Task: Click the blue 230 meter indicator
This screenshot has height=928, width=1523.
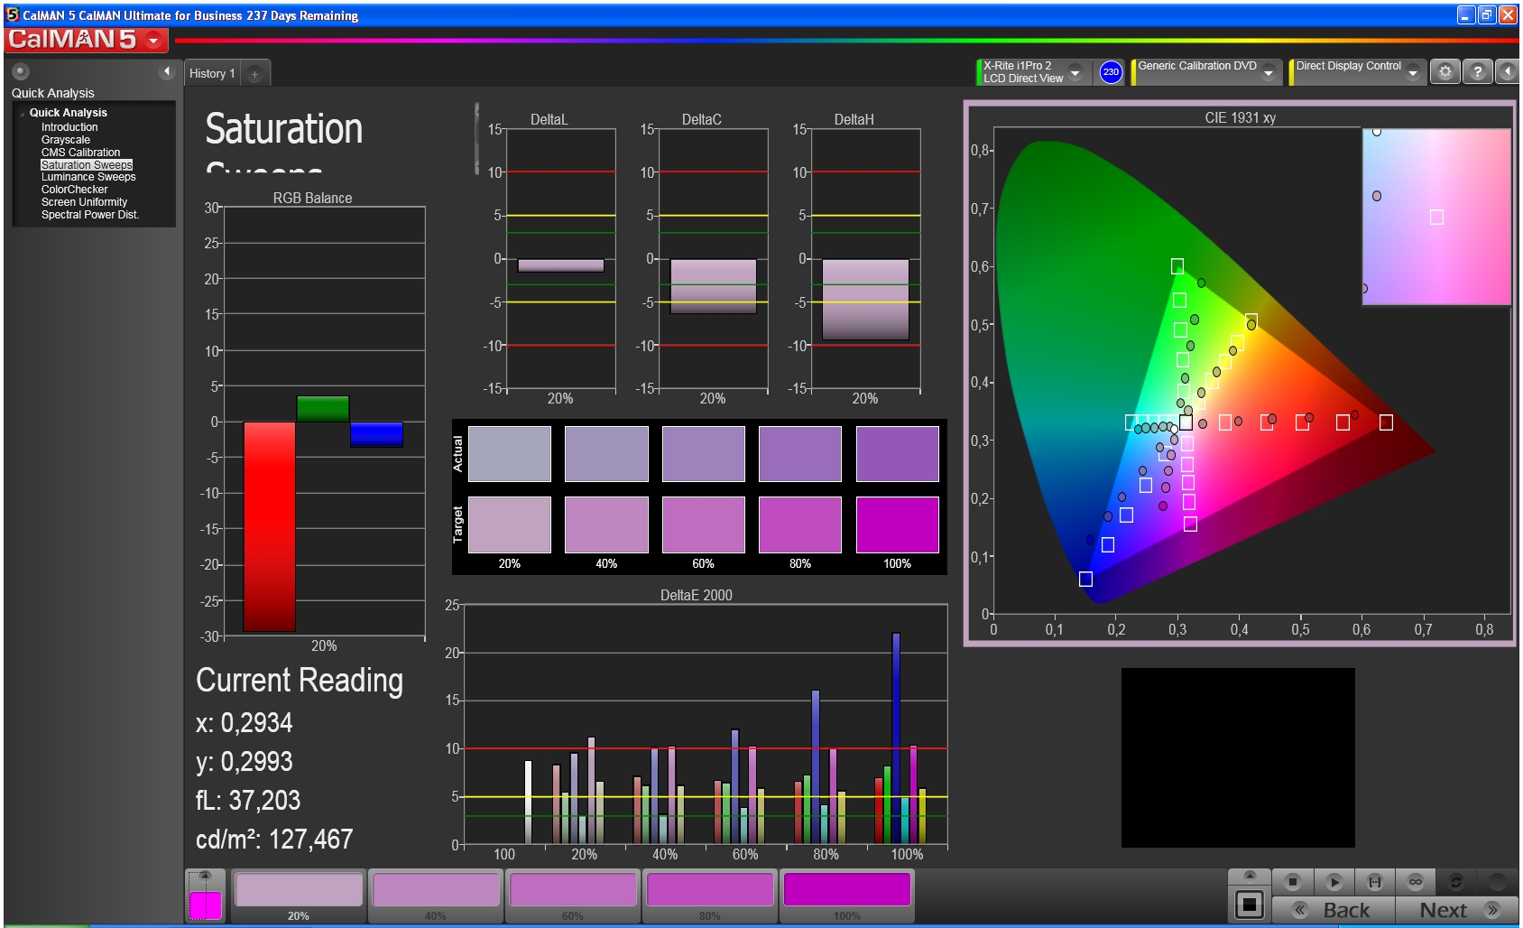Action: coord(1111,72)
